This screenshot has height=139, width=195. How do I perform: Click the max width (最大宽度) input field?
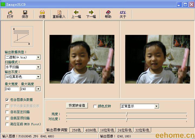point(12,89)
